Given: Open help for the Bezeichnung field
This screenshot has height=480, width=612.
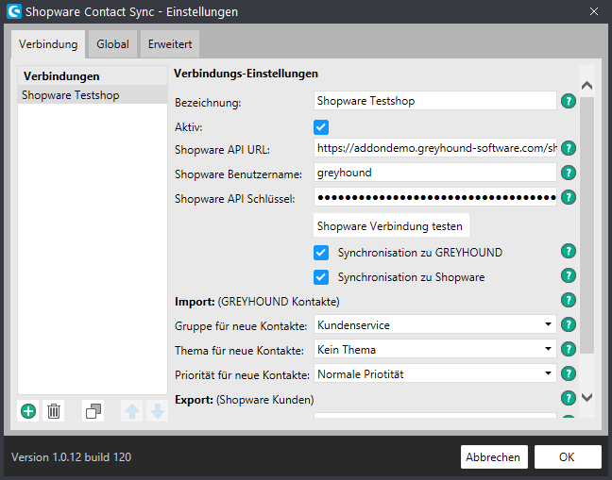Looking at the screenshot, I should (569, 101).
